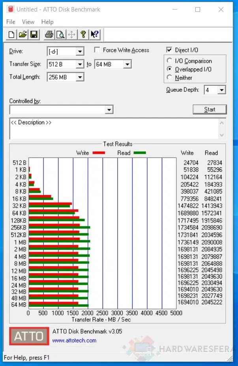Select the Neither radio option
Image resolution: width=238 pixels, height=366 pixels.
point(170,77)
